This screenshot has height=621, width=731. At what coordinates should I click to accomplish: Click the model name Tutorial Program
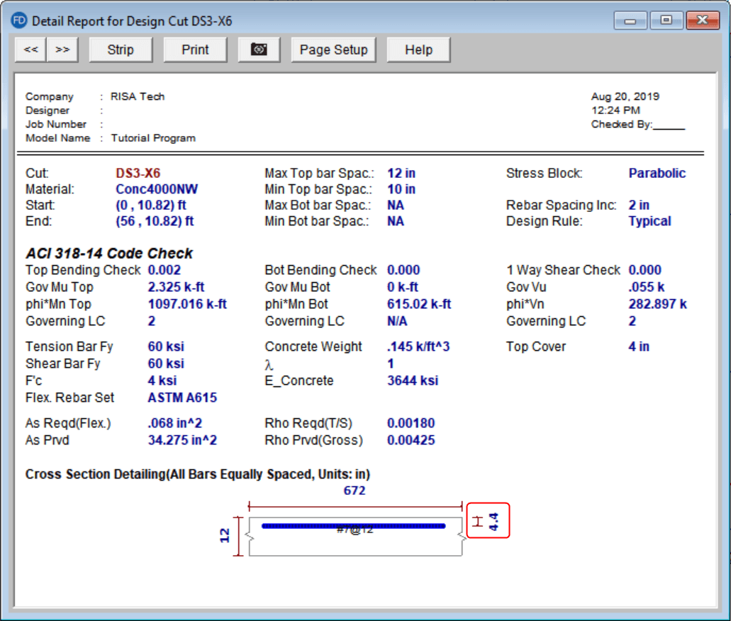(153, 138)
